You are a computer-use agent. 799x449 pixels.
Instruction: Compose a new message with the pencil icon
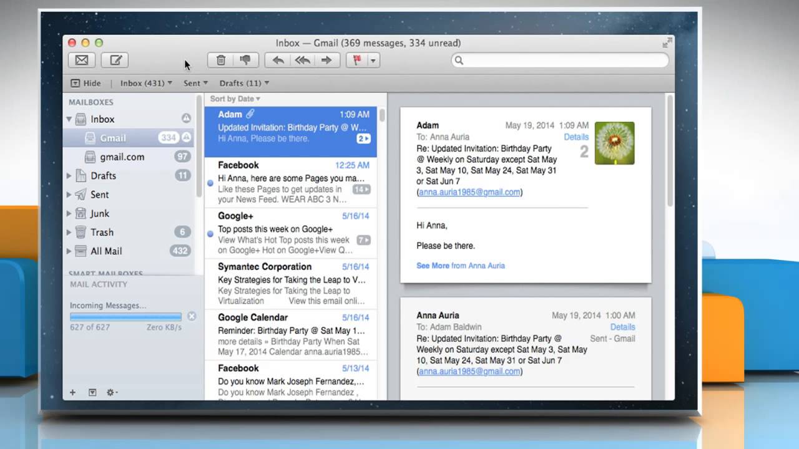(x=115, y=60)
